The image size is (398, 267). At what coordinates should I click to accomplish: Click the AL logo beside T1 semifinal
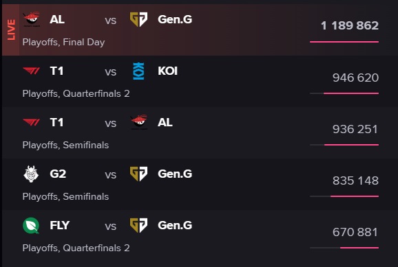tap(139, 122)
